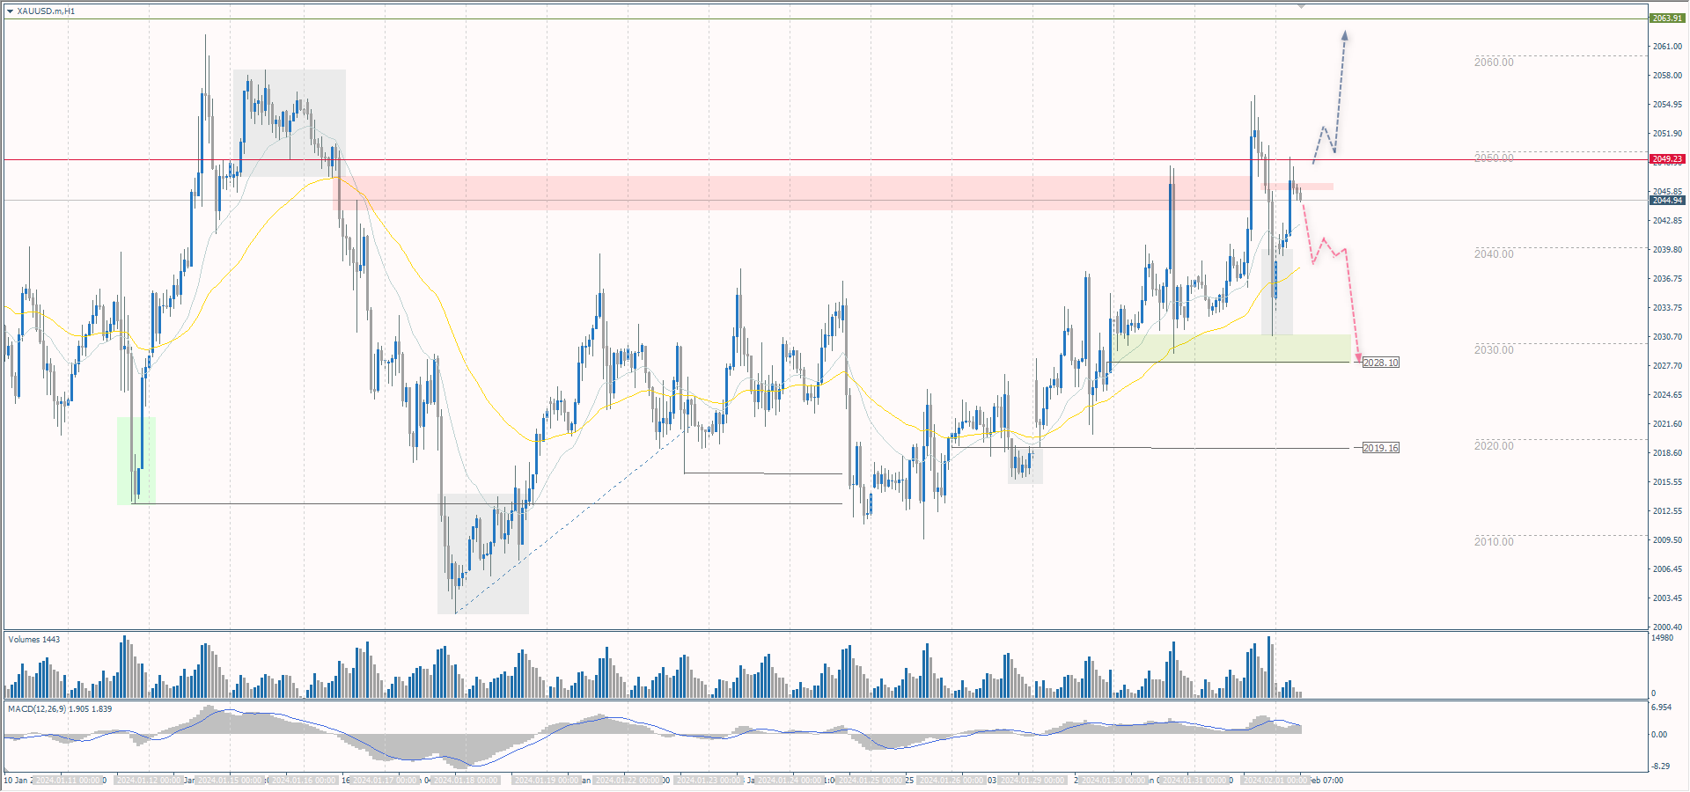1690x792 pixels.
Task: Click the 2058.00 price scale value
Action: click(1667, 76)
